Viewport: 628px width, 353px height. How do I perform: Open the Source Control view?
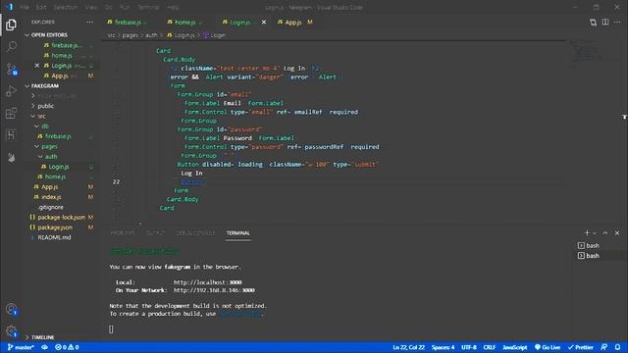(x=11, y=70)
